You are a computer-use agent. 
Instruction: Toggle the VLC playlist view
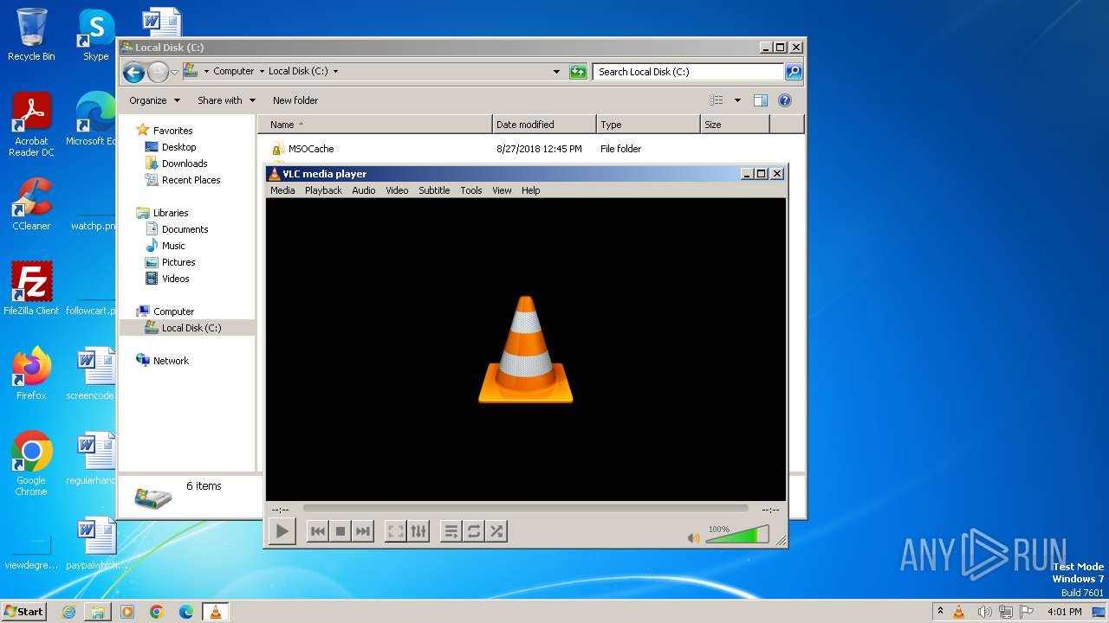tap(451, 531)
